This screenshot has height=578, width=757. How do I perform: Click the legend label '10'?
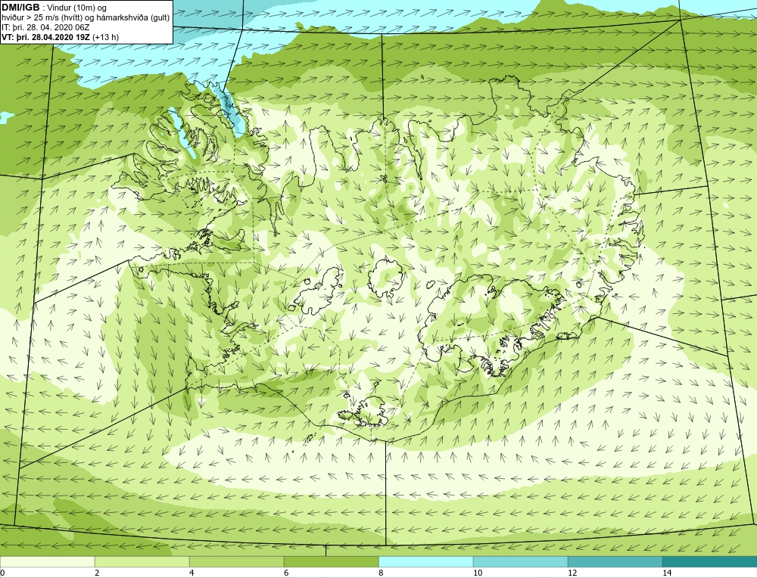(x=478, y=573)
